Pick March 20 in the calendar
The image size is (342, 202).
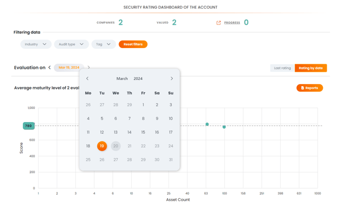pyautogui.click(x=116, y=146)
